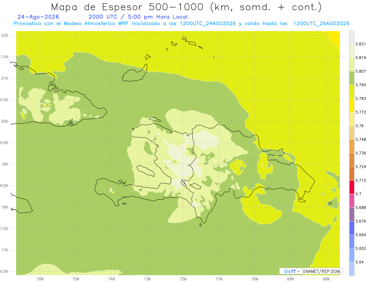Click the time text '2000 UTC / 5:00 pm Hora Local'
The height and width of the screenshot is (283, 366).
pos(138,17)
